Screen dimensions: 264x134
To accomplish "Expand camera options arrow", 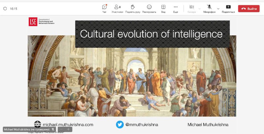I will tap(200, 9).
